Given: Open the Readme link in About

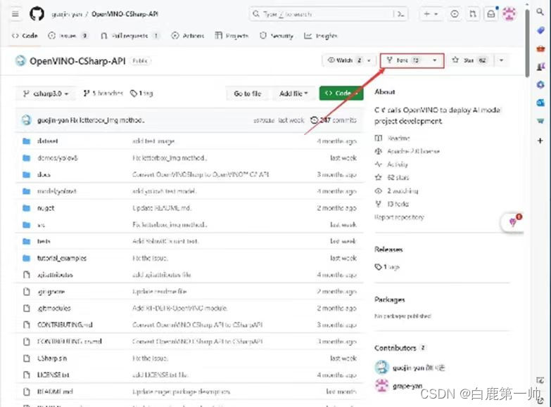Looking at the screenshot, I should (x=393, y=138).
